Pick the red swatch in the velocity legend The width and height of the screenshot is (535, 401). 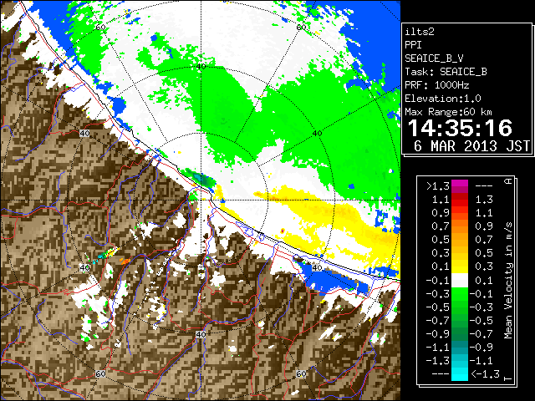[460, 203]
